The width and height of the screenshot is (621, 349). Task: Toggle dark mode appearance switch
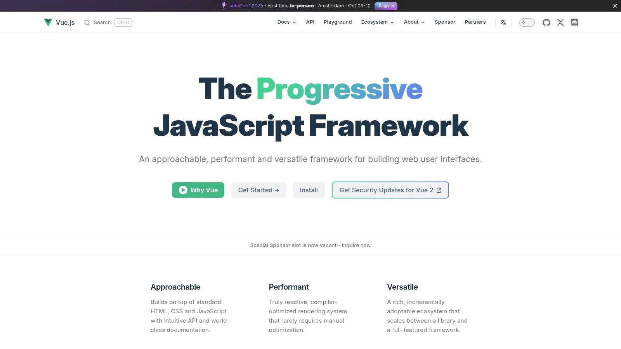[527, 22]
